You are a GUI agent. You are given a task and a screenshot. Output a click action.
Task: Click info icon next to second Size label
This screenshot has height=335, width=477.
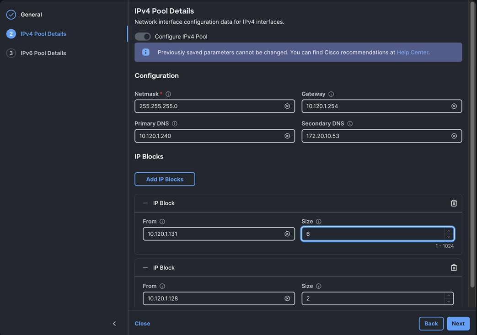(x=319, y=286)
